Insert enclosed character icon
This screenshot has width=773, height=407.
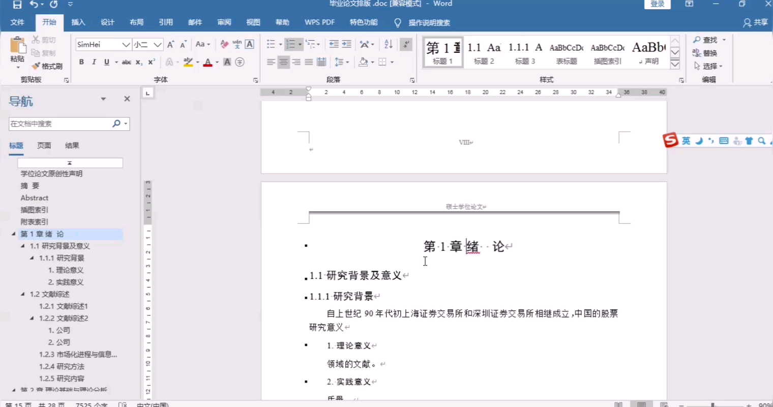240,62
